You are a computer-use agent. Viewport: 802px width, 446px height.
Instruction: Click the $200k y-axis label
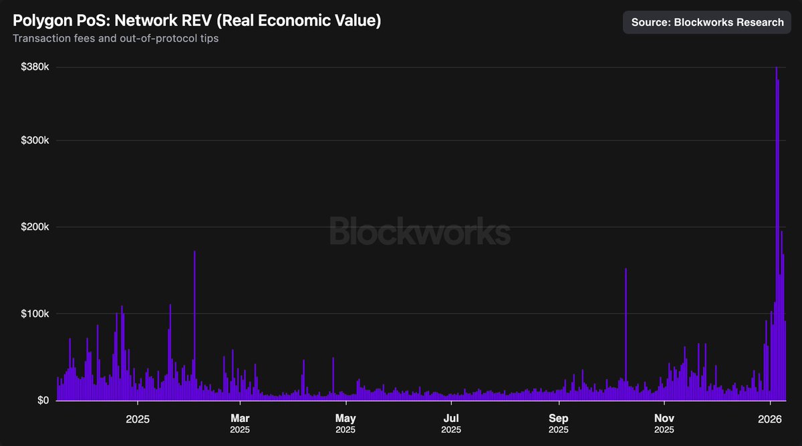(x=34, y=227)
